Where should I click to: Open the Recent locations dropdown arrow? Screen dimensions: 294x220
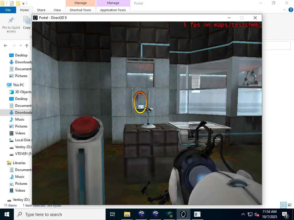click(x=21, y=46)
